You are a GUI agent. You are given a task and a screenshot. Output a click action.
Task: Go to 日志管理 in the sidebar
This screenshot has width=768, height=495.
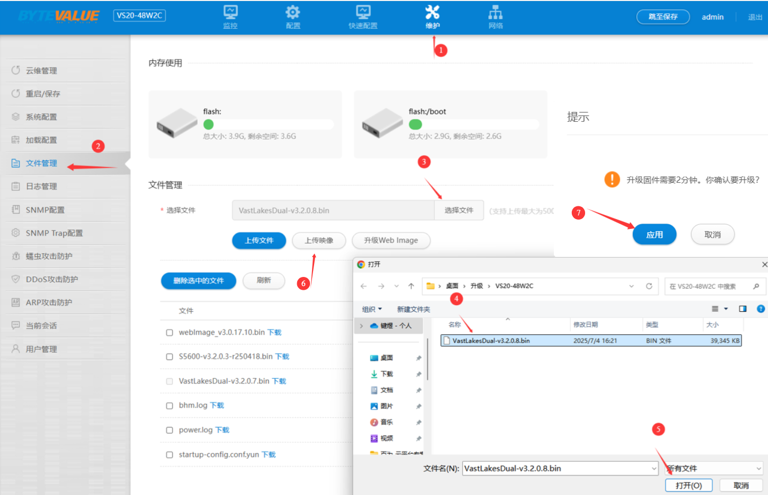tap(41, 186)
